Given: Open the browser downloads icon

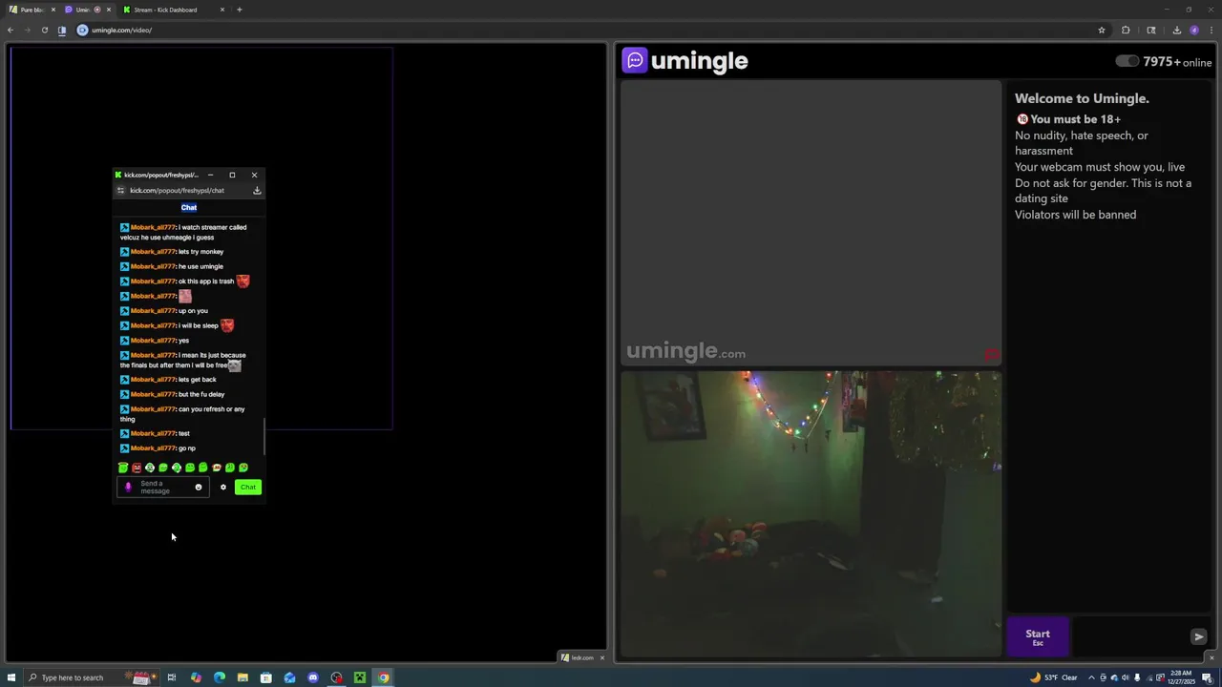Looking at the screenshot, I should point(1176,30).
